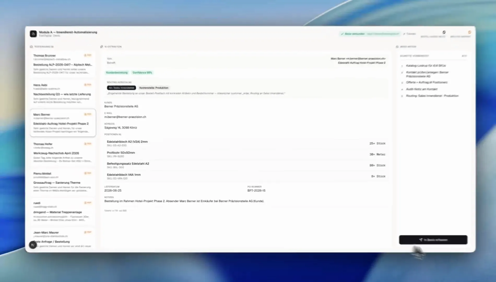Click the 25× Stück quantity value
Viewport: 496px width, 282px height.
point(377,143)
